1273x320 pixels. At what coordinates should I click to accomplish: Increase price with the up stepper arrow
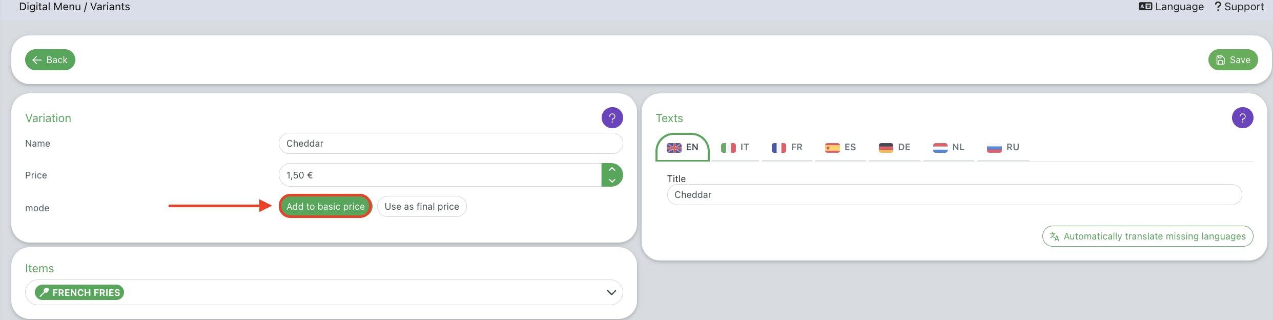(x=612, y=169)
